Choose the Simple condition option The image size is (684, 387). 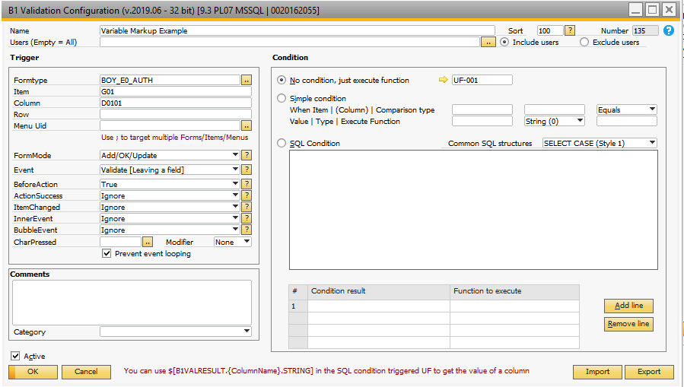[282, 99]
